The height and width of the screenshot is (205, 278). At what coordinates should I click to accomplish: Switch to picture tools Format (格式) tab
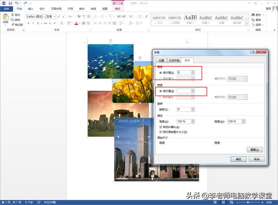118,9
